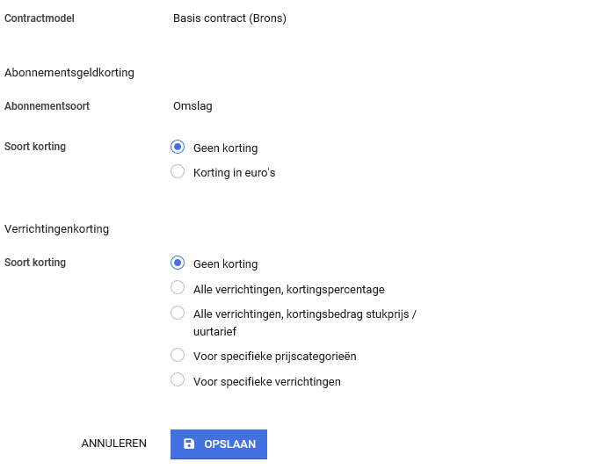This screenshot has height=469, width=603.
Task: Click the 'Korting in euro's' label text
Action: (x=234, y=173)
